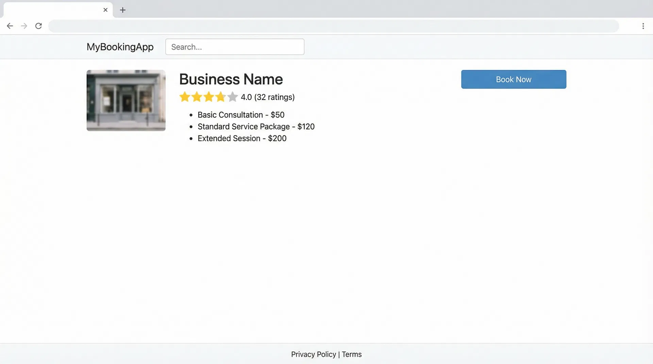Select the Basic Consultation service entry

coord(241,115)
